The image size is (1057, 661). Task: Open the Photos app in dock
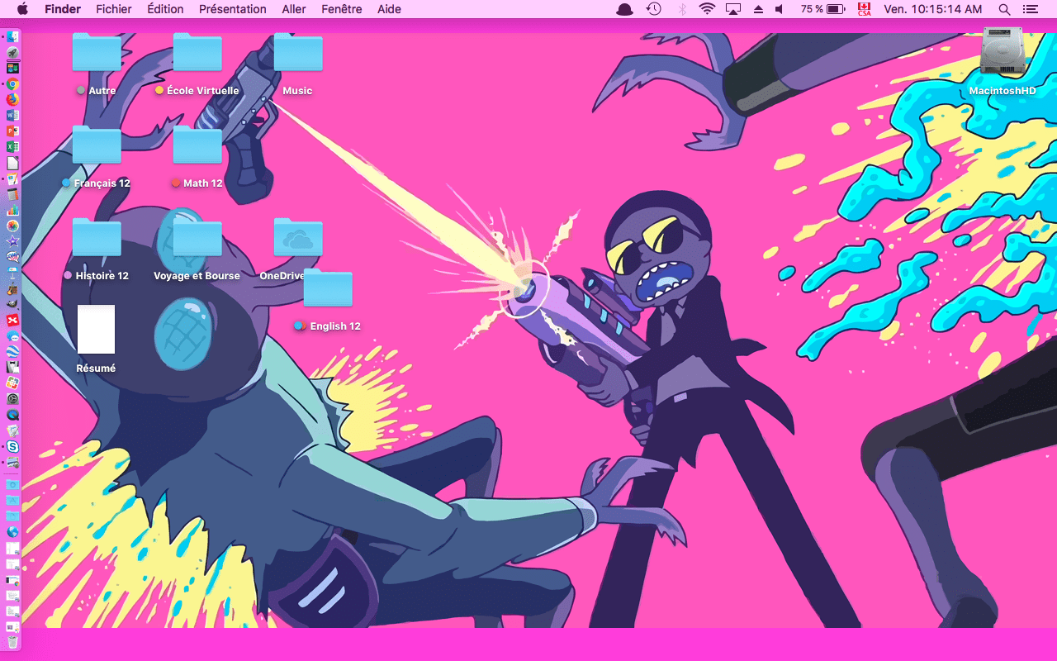point(12,226)
